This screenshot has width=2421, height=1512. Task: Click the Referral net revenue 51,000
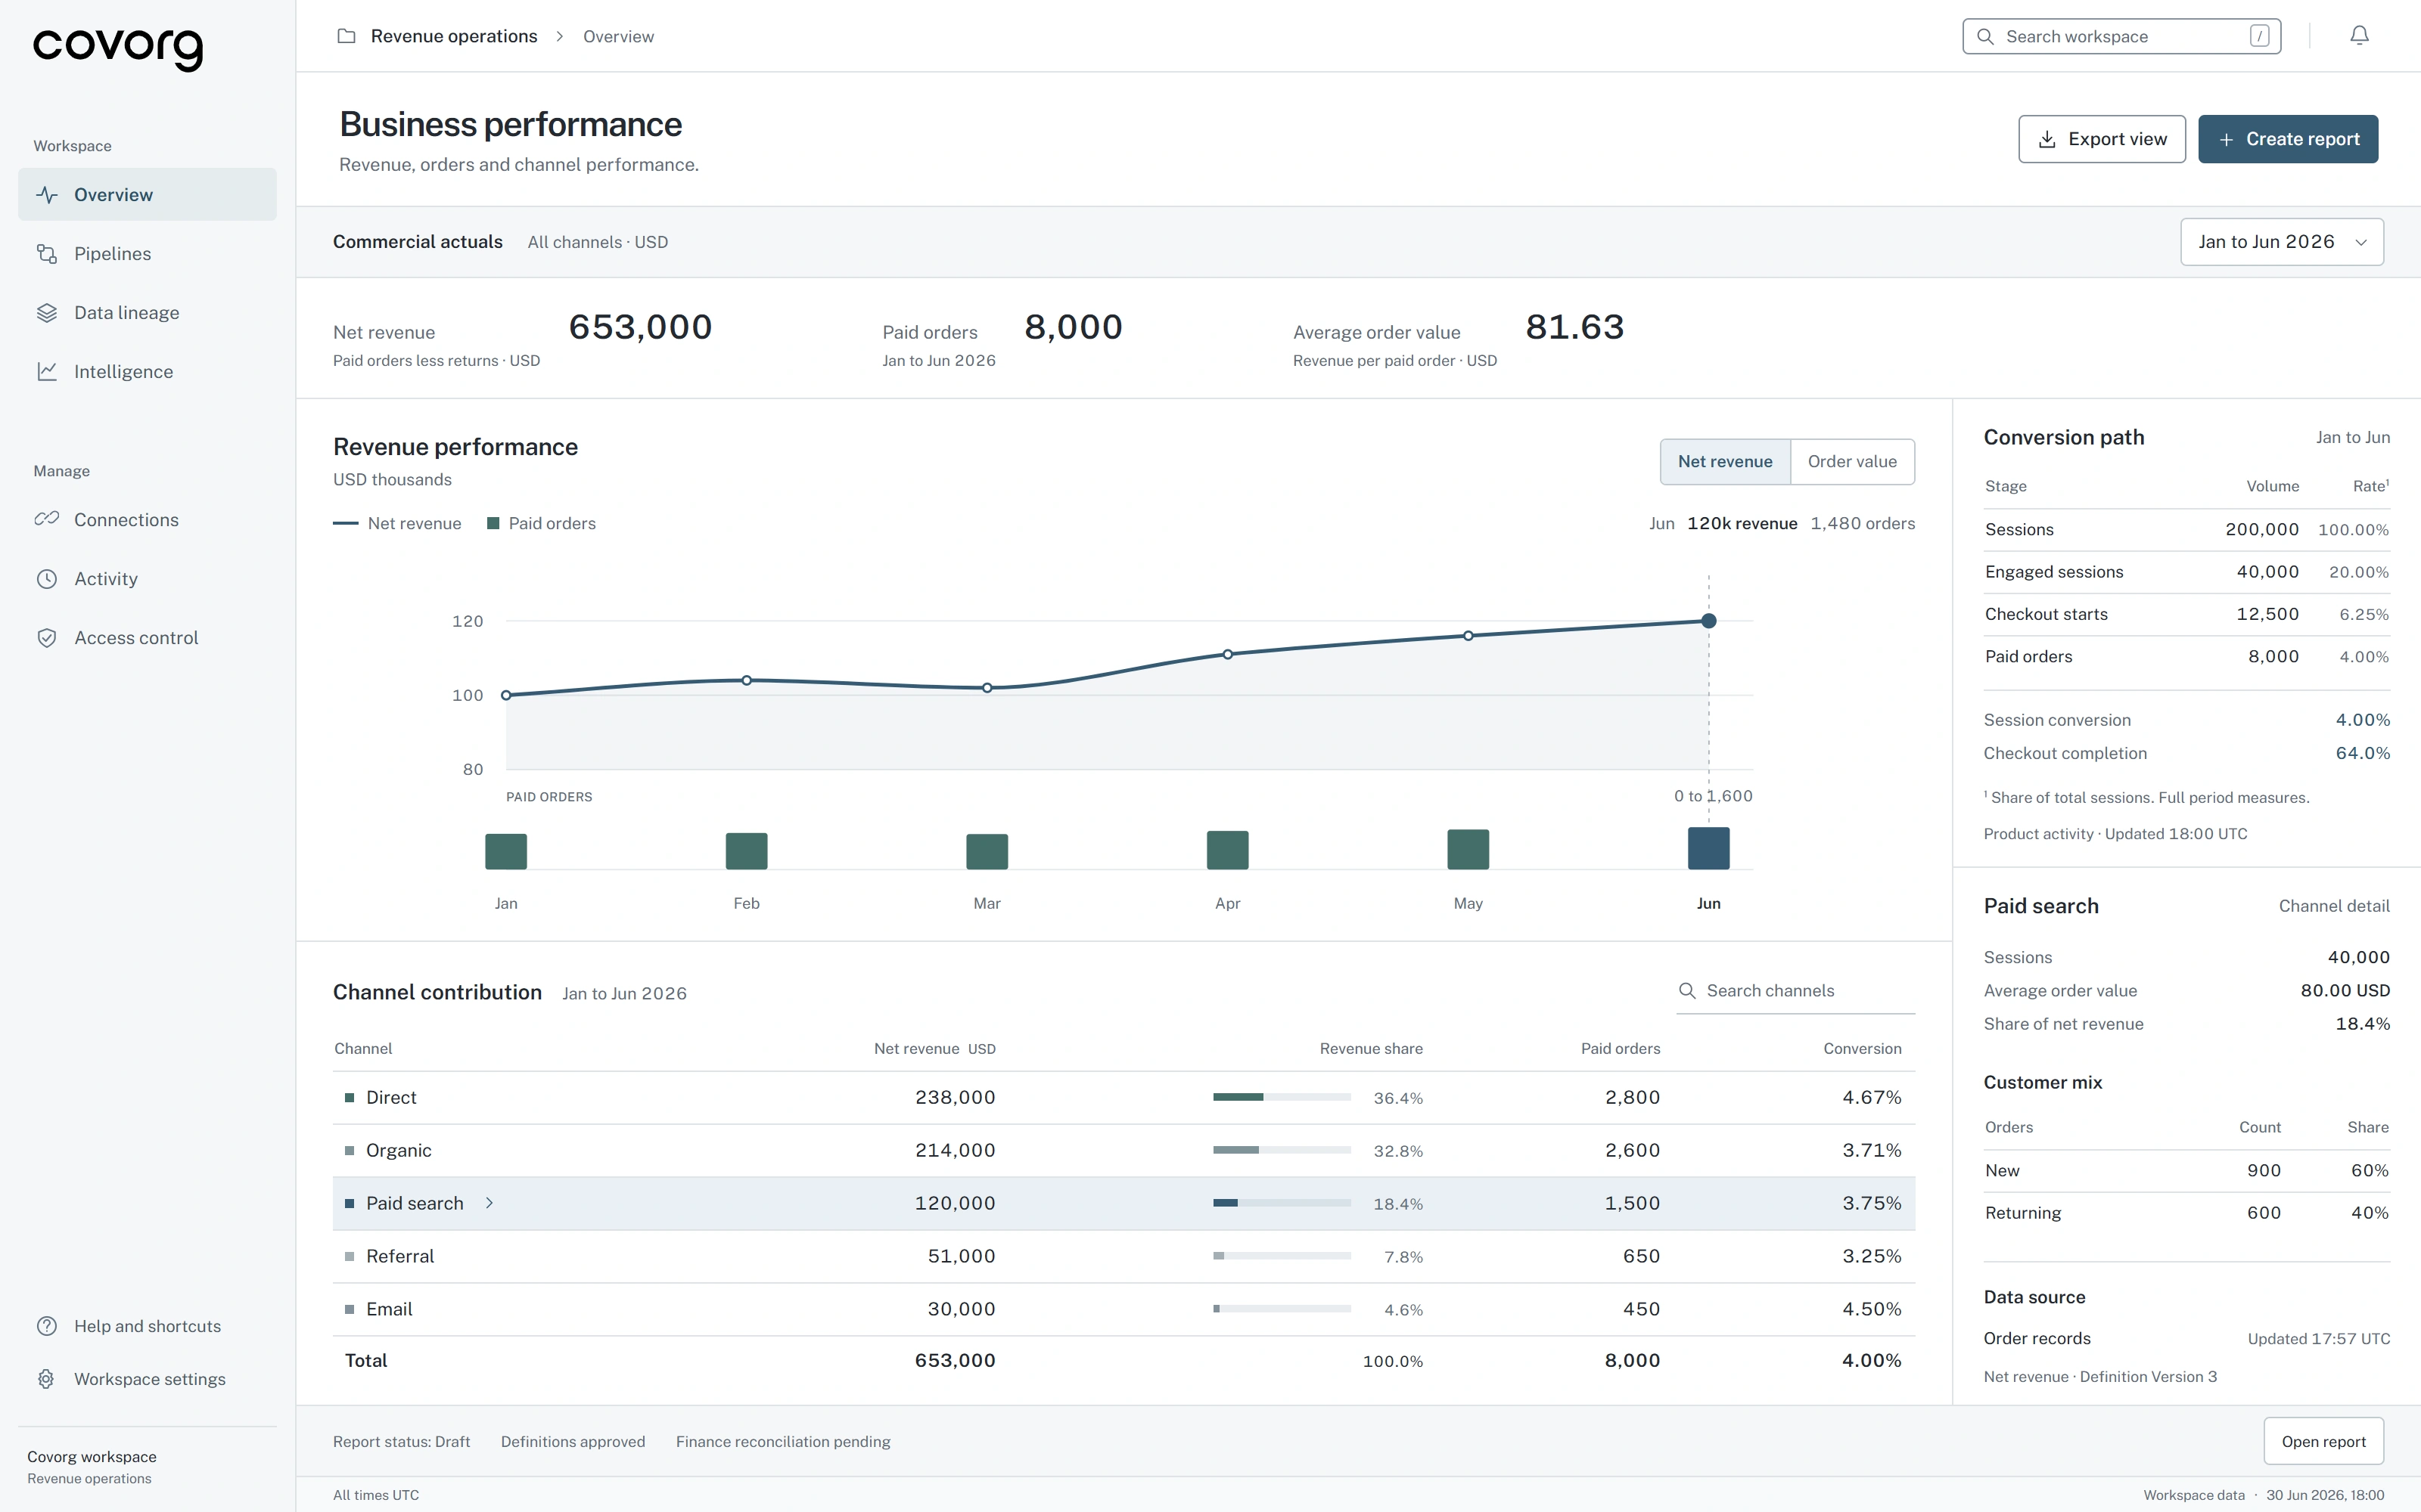tap(962, 1256)
